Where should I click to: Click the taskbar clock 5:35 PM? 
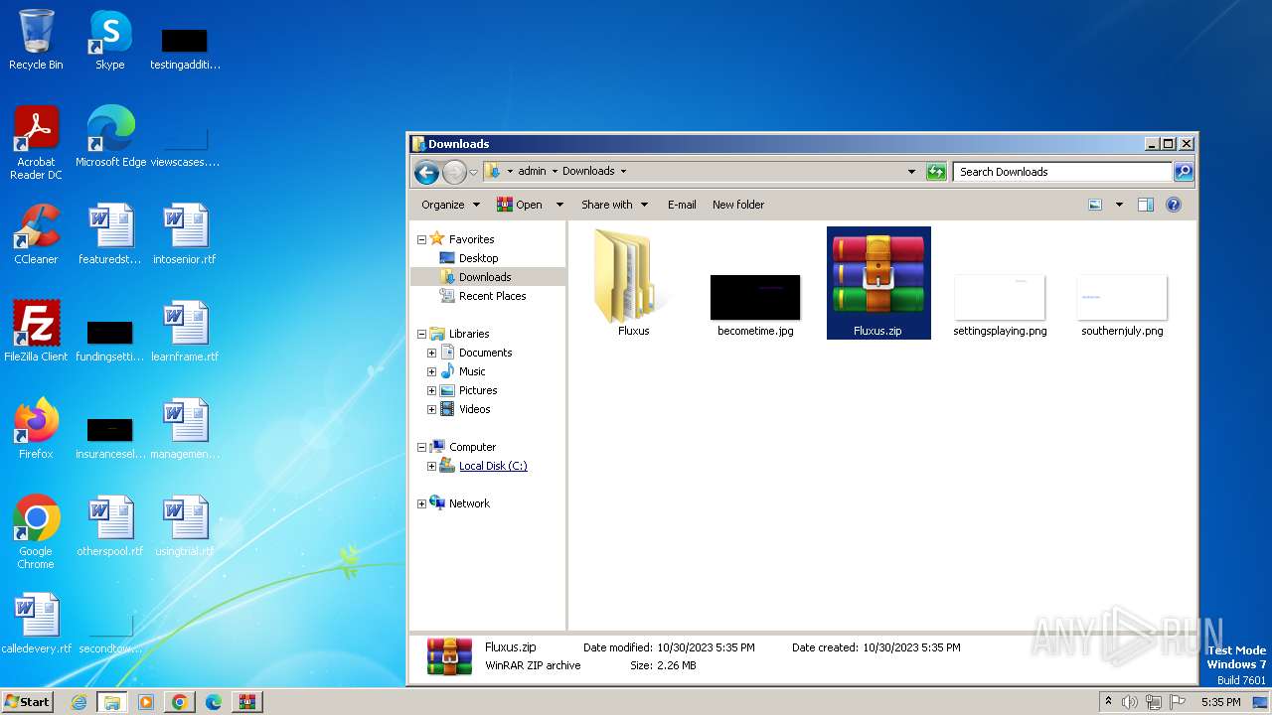tap(1220, 702)
